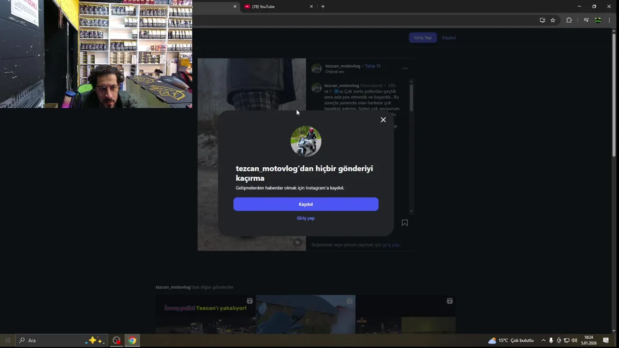This screenshot has height=348, width=619.
Task: Open the media controls icon in toolbar
Action: pos(586,20)
